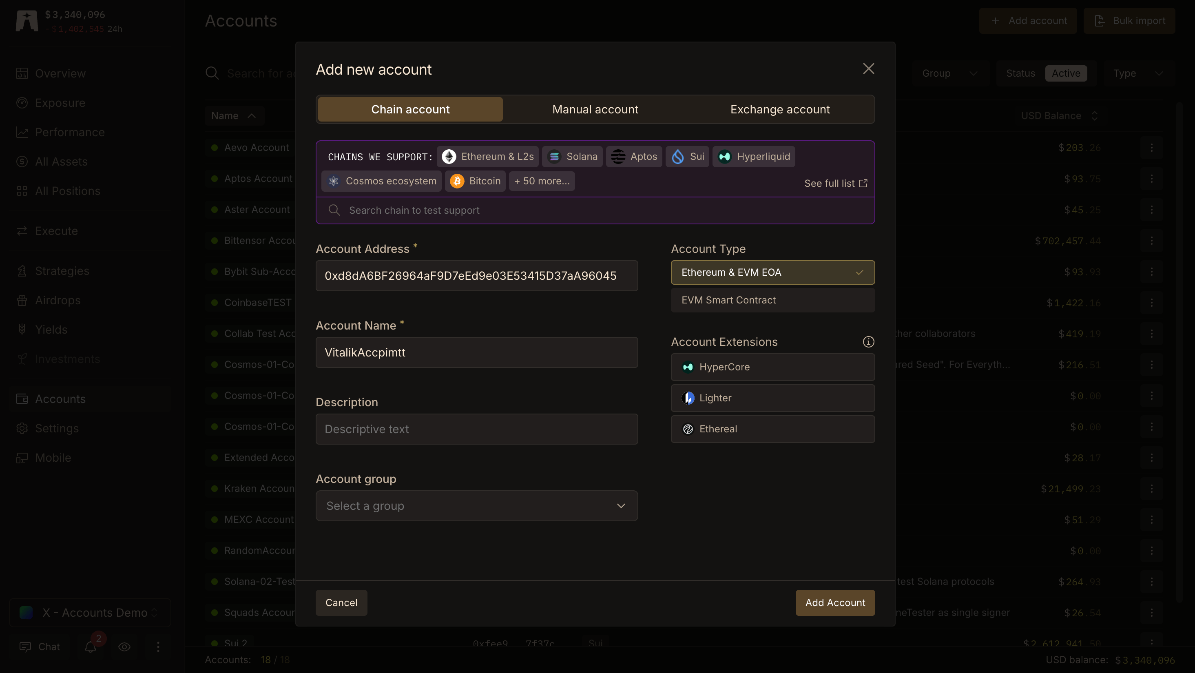Image resolution: width=1195 pixels, height=673 pixels.
Task: Click the Sui chain chip
Action: pyautogui.click(x=687, y=156)
